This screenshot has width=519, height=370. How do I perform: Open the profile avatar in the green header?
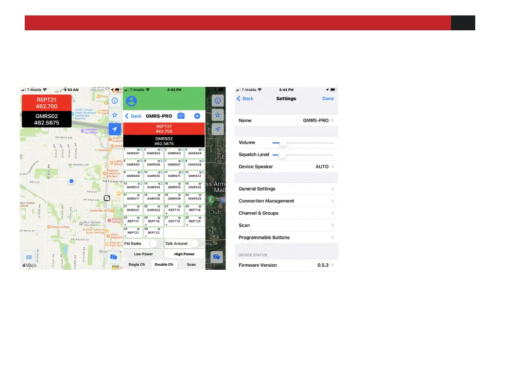coord(131,101)
